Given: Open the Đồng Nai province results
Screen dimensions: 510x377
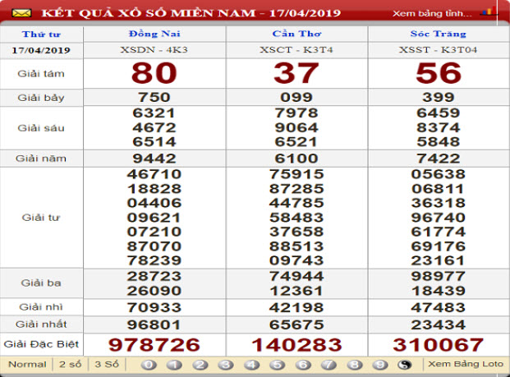Looking at the screenshot, I should (154, 34).
